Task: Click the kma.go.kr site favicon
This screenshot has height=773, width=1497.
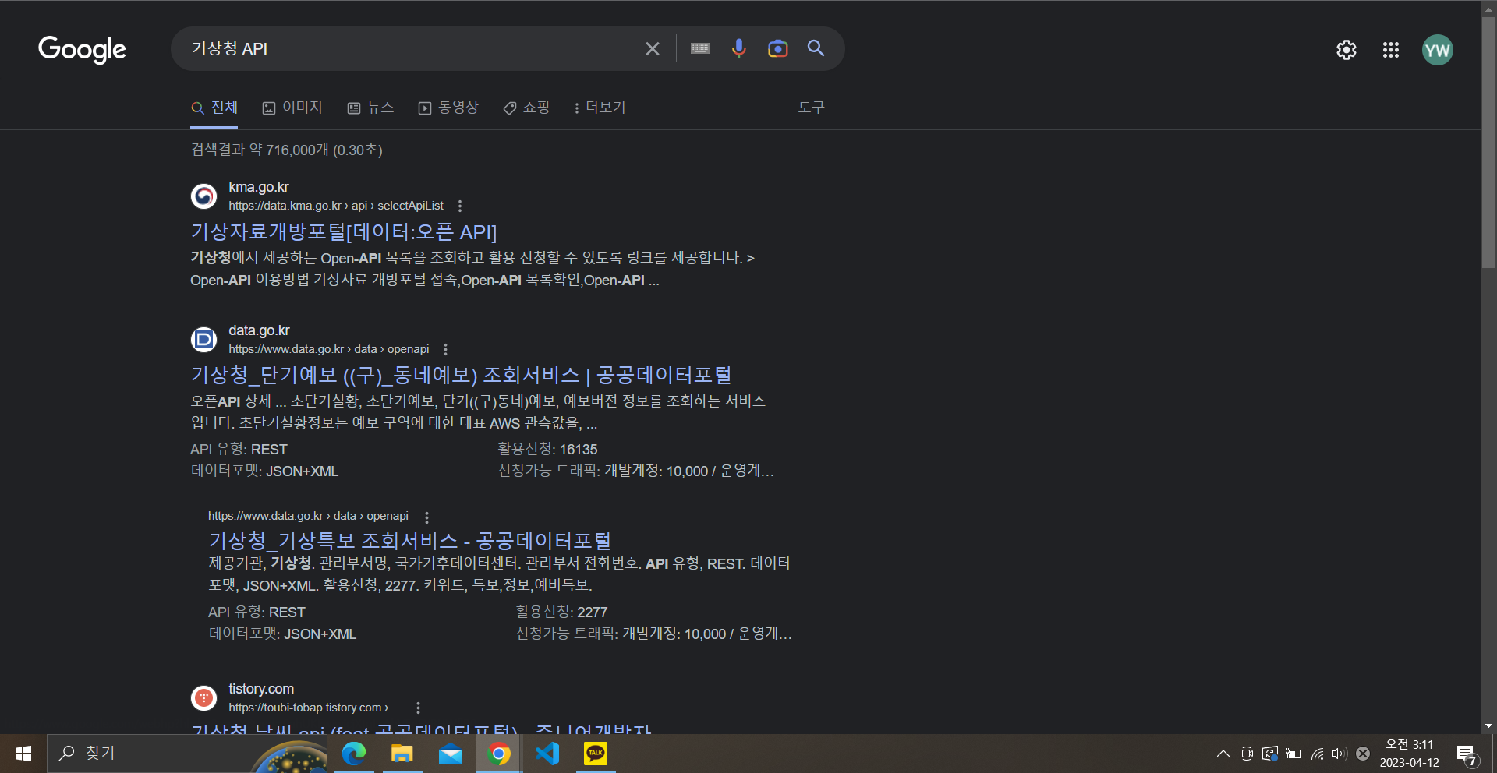Action: click(x=204, y=196)
